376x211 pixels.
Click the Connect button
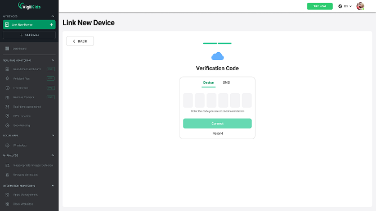(x=217, y=123)
